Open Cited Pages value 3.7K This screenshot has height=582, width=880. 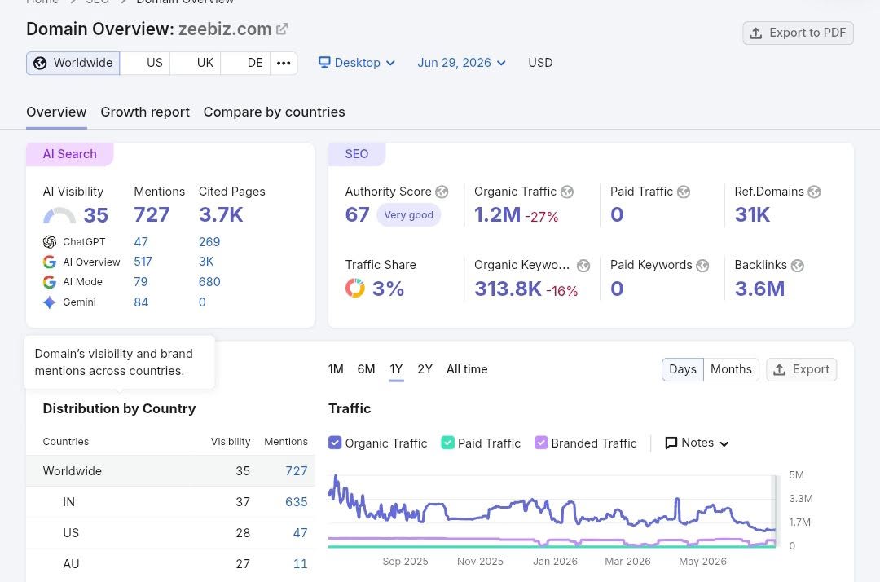pos(221,215)
